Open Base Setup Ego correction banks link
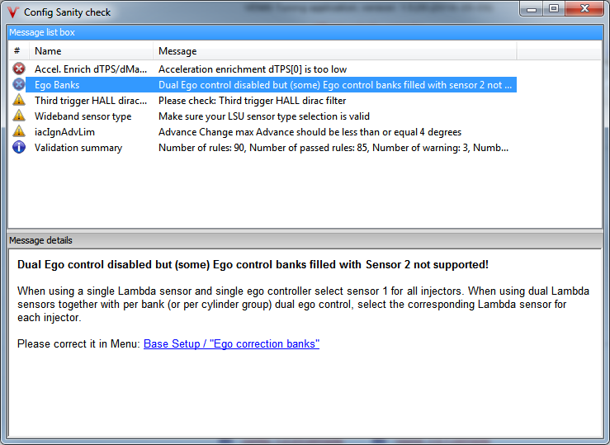Screen dimensions: 610x445 231,343
